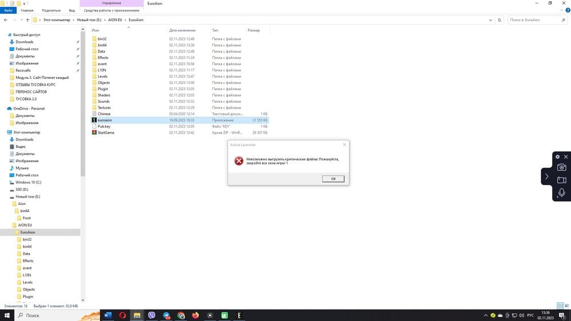Click the microphone icon in side panel
Image resolution: width=571 pixels, height=321 pixels.
pos(561,193)
